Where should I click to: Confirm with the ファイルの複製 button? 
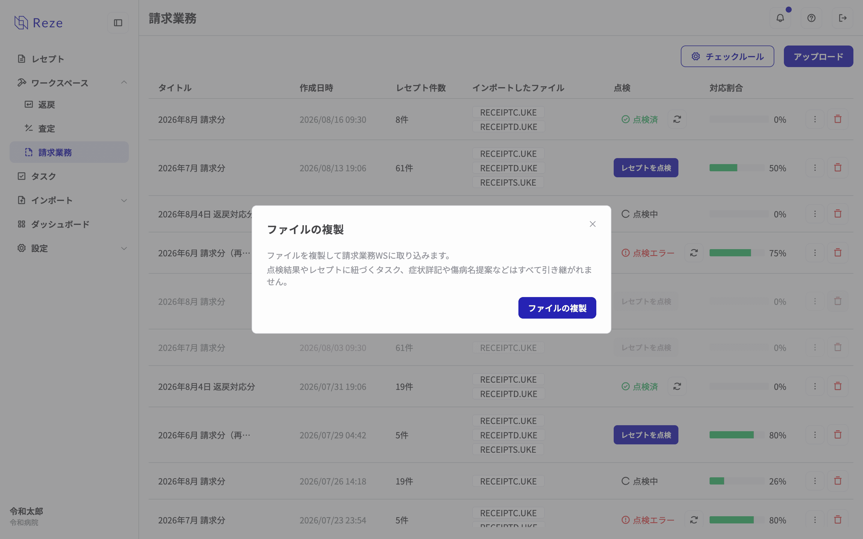click(x=557, y=308)
